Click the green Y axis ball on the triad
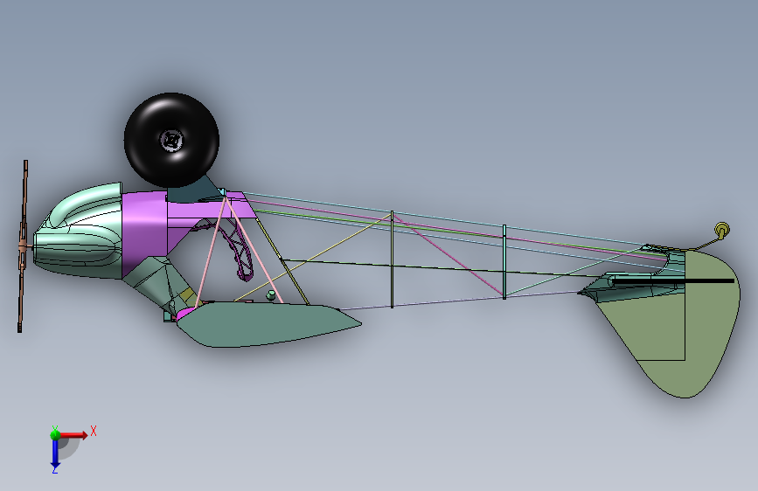This screenshot has height=491, width=758. (55, 434)
